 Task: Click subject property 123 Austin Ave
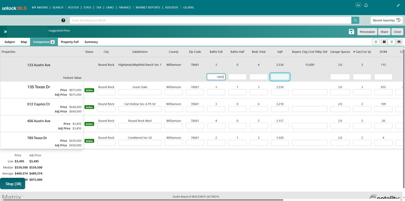coord(39,65)
